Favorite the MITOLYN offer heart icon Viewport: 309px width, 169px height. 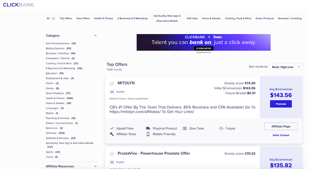click(x=112, y=84)
